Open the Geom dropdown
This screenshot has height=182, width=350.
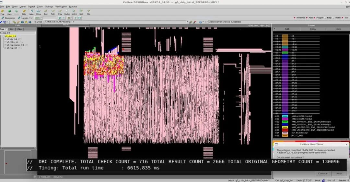(x=38, y=18)
